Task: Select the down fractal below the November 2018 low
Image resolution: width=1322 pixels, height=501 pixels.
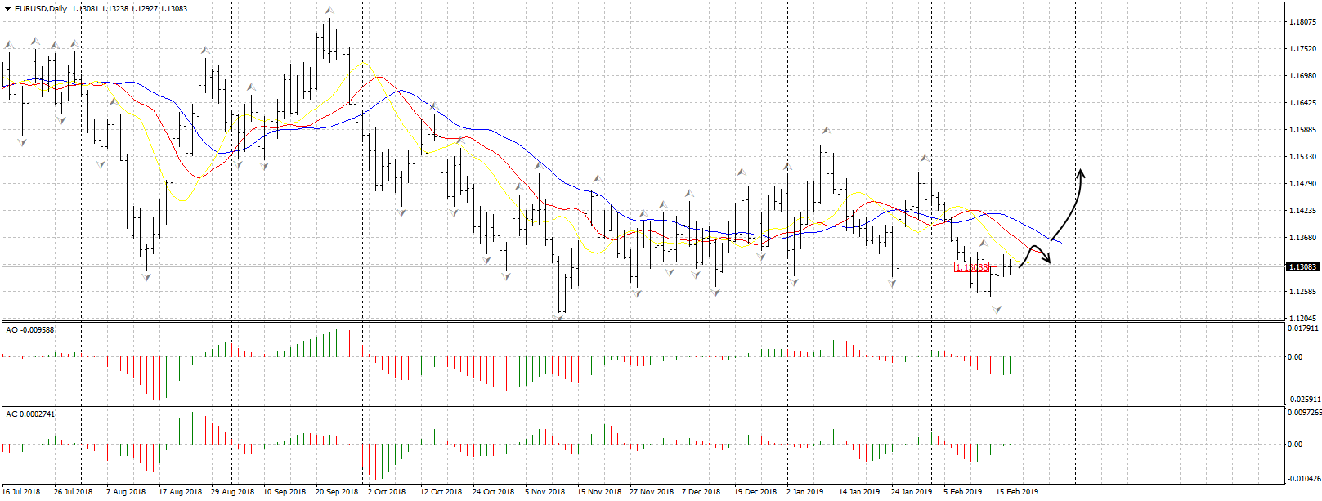Action: pyautogui.click(x=561, y=317)
